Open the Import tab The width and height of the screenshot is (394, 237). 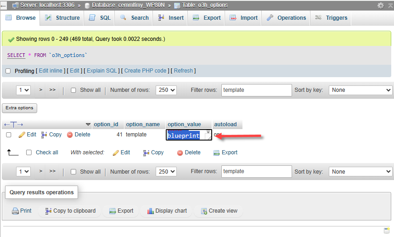point(244,18)
